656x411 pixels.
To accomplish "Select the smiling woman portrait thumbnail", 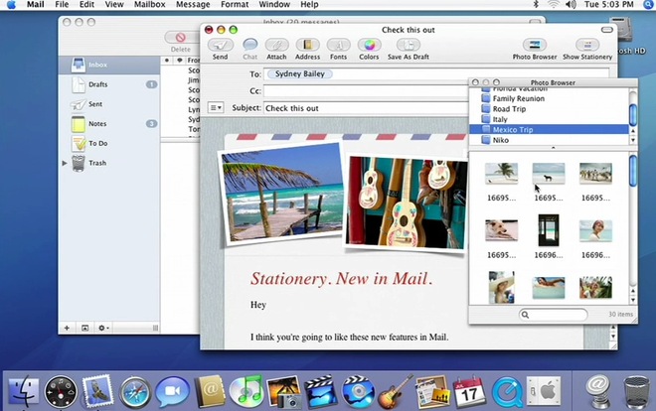I will [595, 230].
